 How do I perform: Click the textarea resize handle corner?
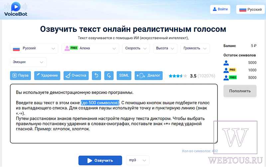216,142
